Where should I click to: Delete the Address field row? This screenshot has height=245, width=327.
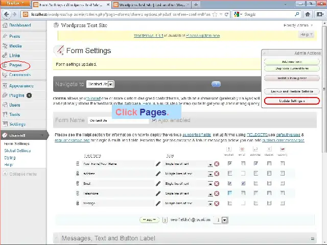tap(217, 174)
